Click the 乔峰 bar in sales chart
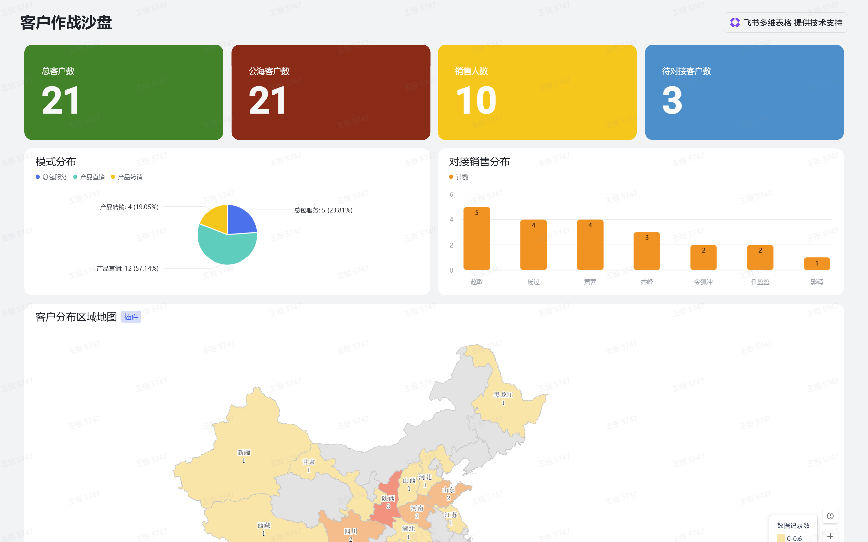 pos(646,251)
